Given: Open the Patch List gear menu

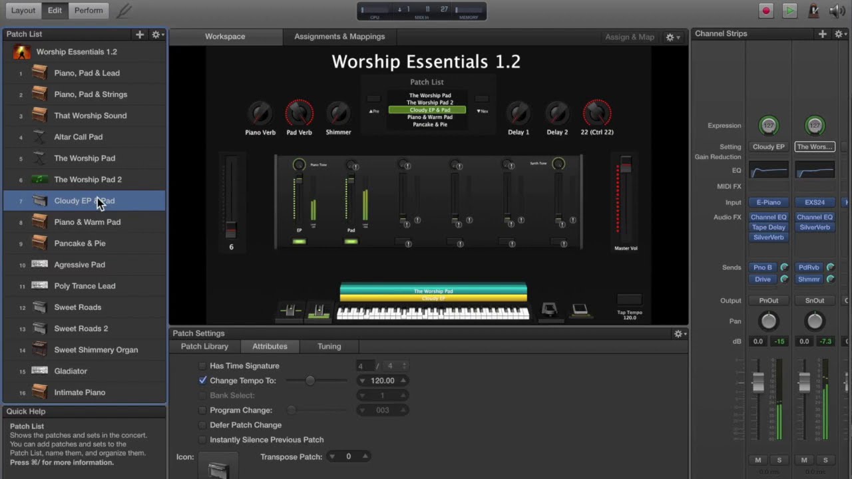Looking at the screenshot, I should point(157,34).
